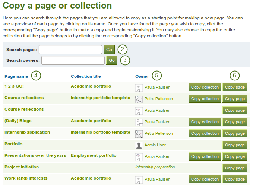Click Paula Paulsen's avatar in the (Daily) Blogs row

point(139,122)
